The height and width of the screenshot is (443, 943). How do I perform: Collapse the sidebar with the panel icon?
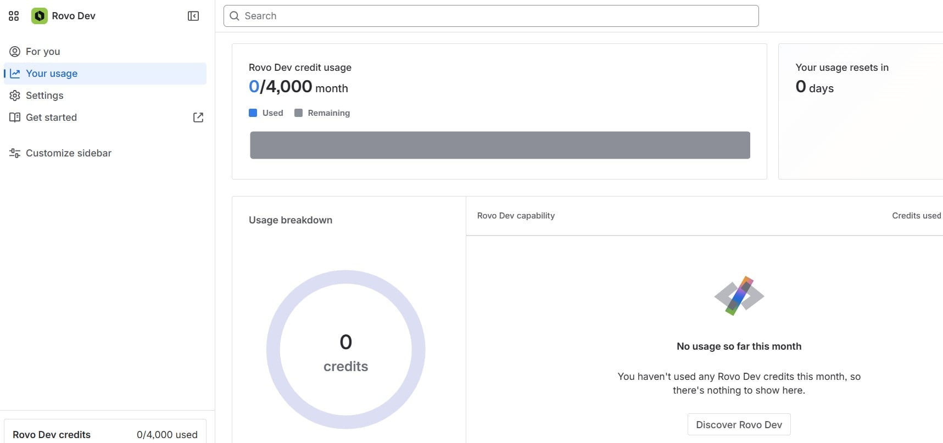[193, 16]
